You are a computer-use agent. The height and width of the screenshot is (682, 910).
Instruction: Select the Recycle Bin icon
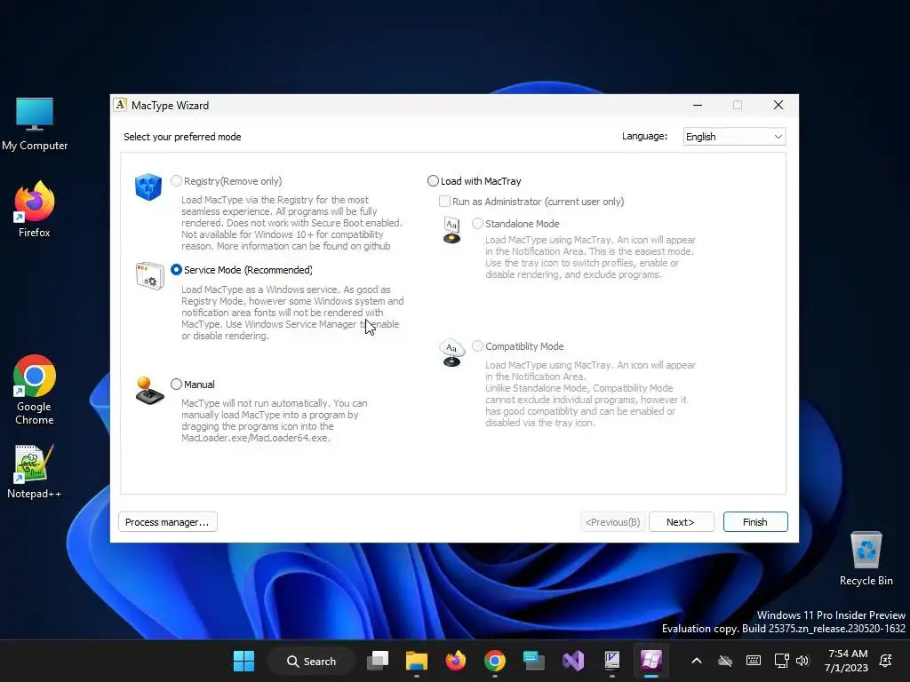(866, 559)
